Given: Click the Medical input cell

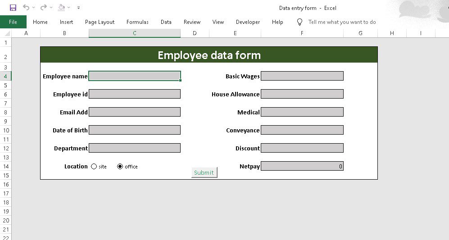Looking at the screenshot, I should point(302,112).
